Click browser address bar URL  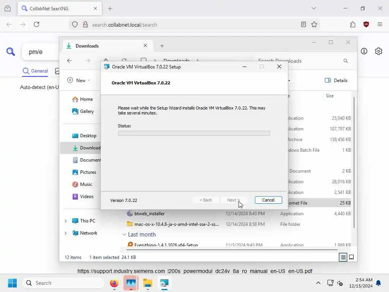point(125,25)
